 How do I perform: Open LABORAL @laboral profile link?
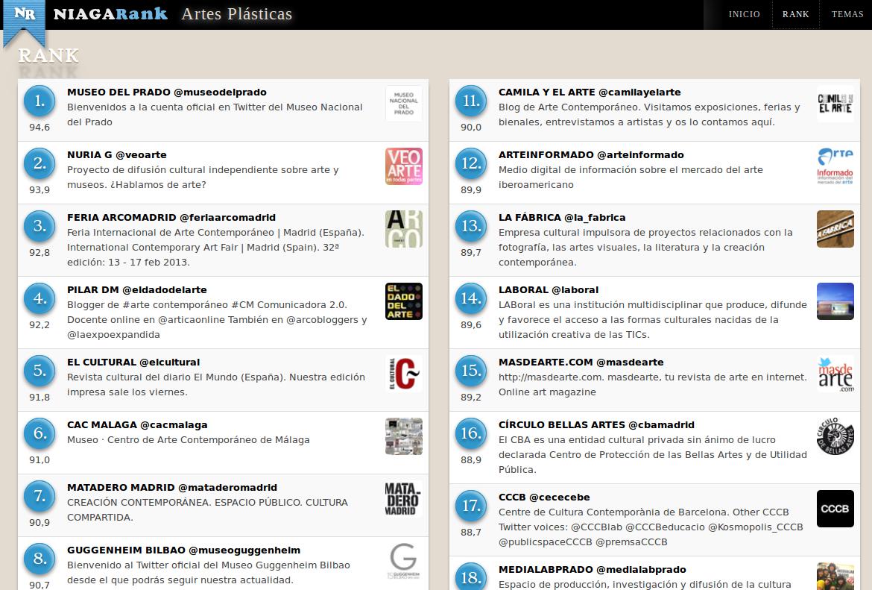pos(548,290)
